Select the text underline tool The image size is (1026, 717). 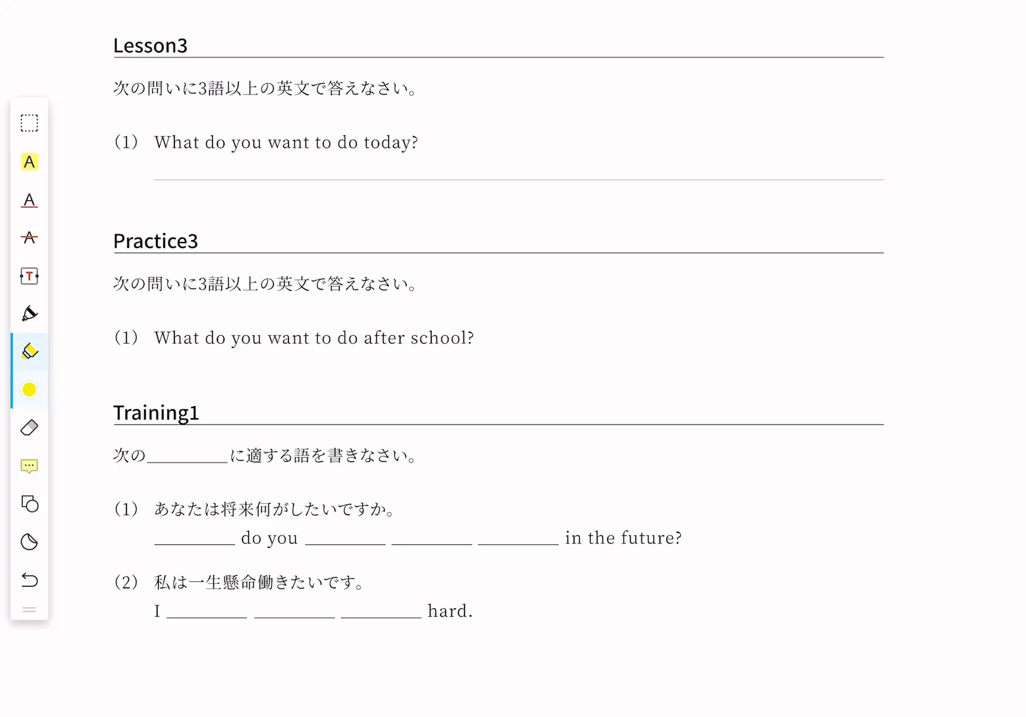click(x=29, y=200)
